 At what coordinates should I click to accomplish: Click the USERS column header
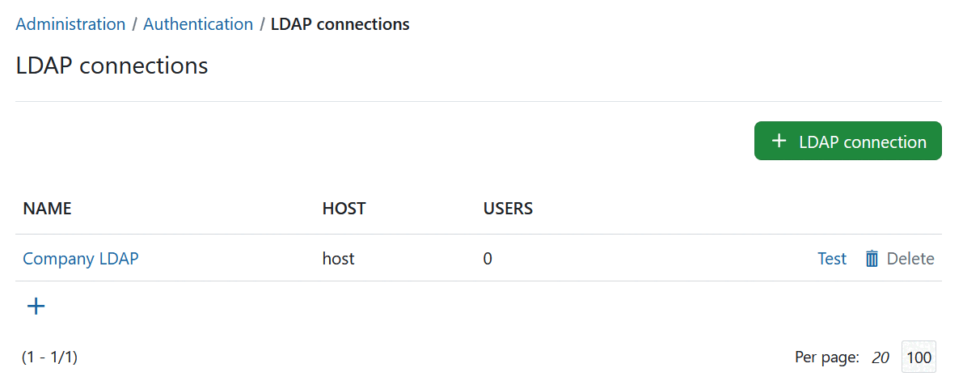point(508,209)
